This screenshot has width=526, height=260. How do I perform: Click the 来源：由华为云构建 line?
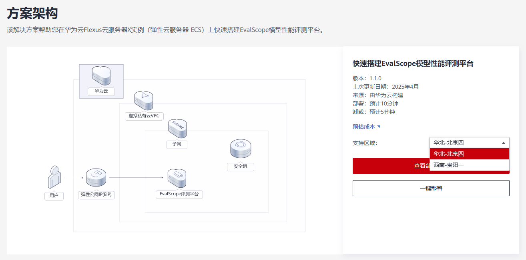tap(378, 95)
